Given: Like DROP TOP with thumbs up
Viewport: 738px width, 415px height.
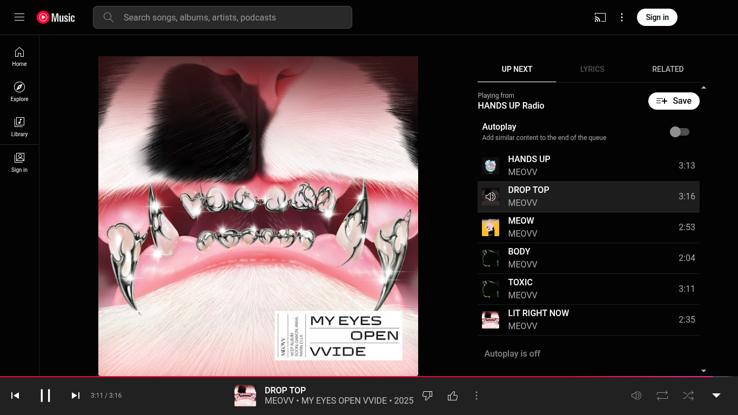Looking at the screenshot, I should tap(453, 396).
